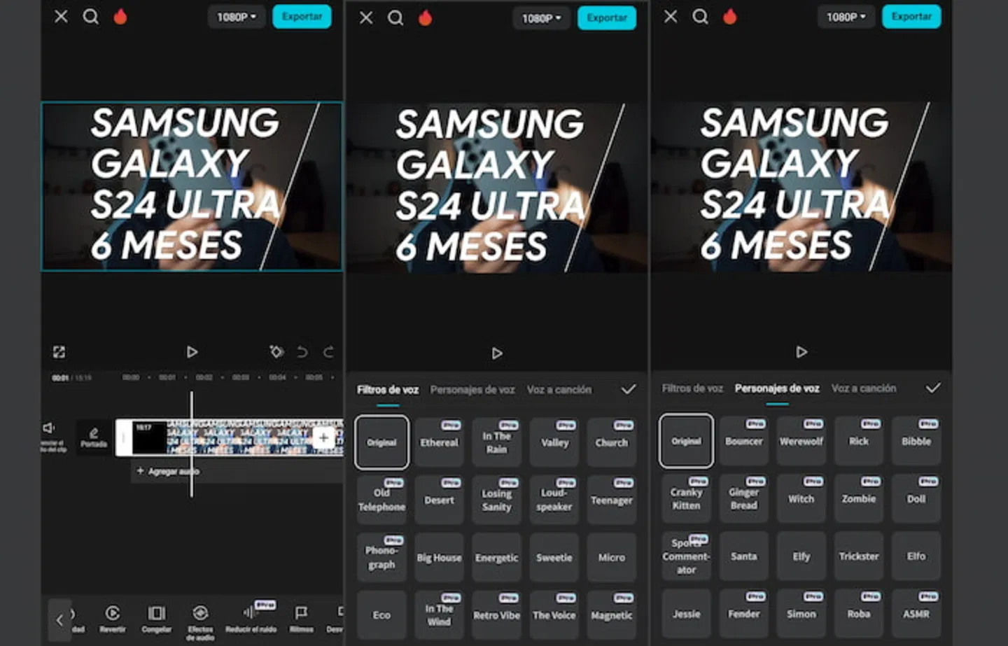1008x646 pixels.
Task: Select the Original voice character
Action: (x=686, y=441)
